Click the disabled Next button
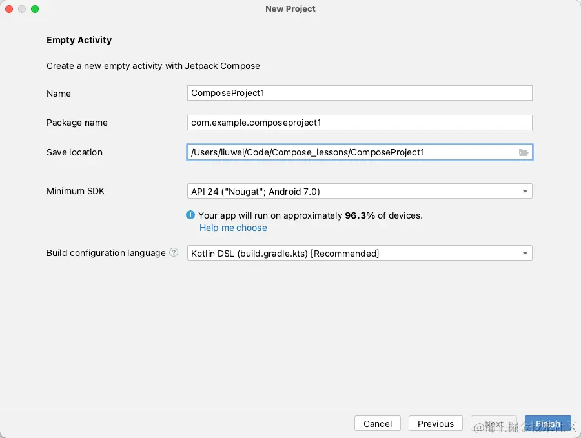Viewport: 581px width, 438px height. point(493,424)
